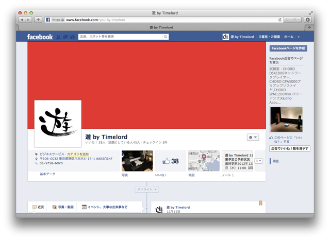Expand more page apps with the 1 dropdown

[258, 161]
